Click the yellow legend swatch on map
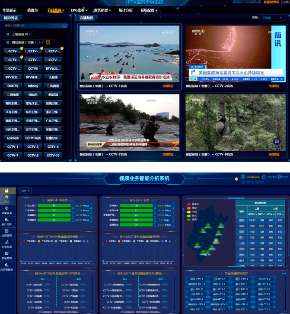This screenshot has height=314, width=290. (x=189, y=212)
